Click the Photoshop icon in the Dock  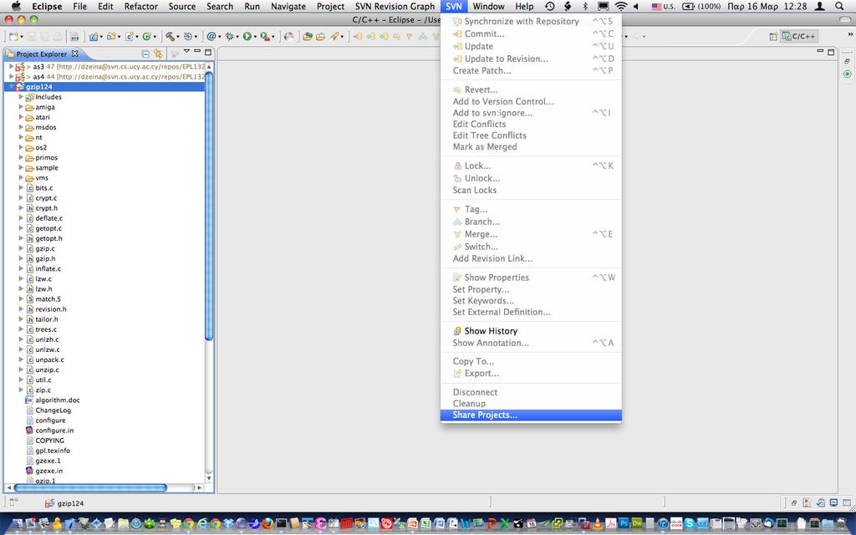624,524
